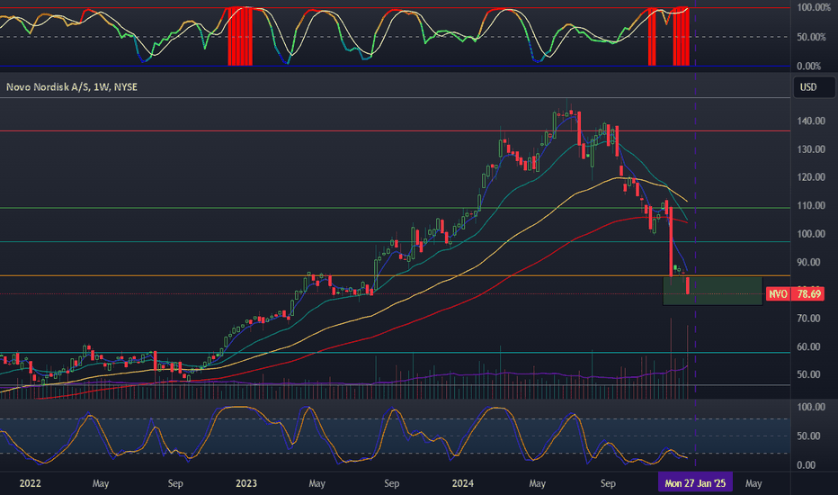Viewport: 838px width, 495px height.
Task: Click the 0.00% oscillator scale label
Action: [808, 67]
